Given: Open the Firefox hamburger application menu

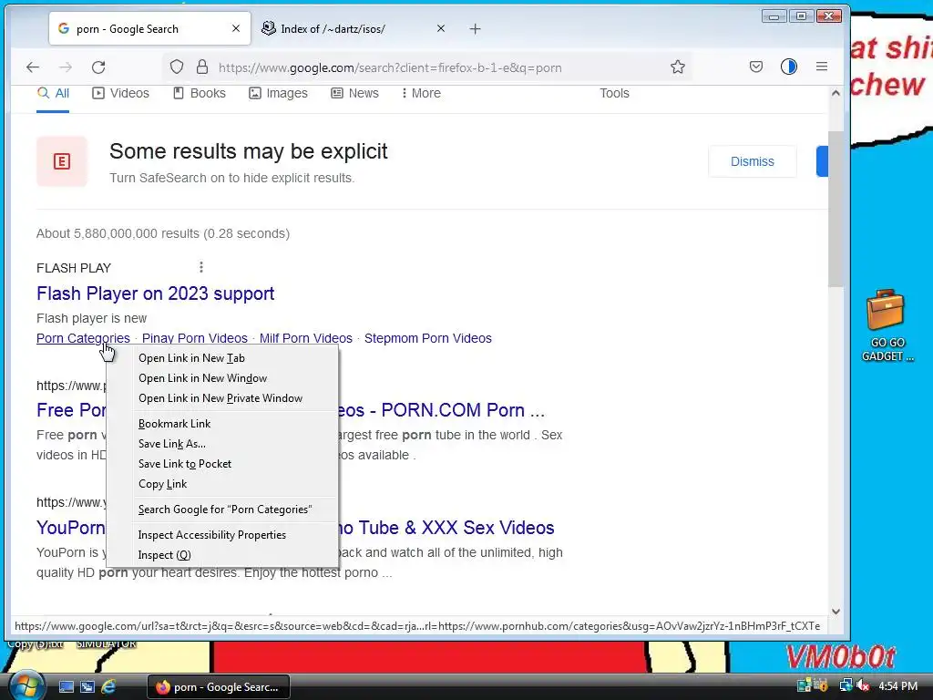Looking at the screenshot, I should [x=822, y=67].
